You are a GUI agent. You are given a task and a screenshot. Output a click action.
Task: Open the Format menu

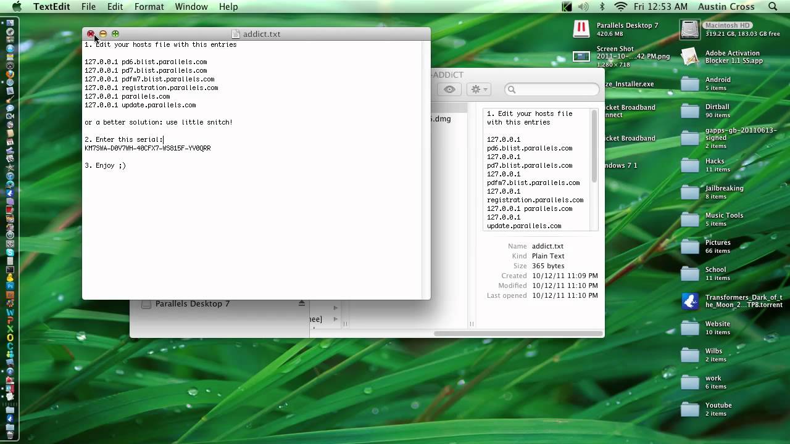coord(149,7)
